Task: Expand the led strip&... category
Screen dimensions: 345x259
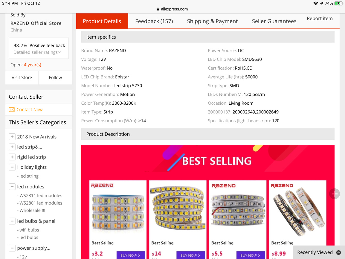Action: point(12,147)
